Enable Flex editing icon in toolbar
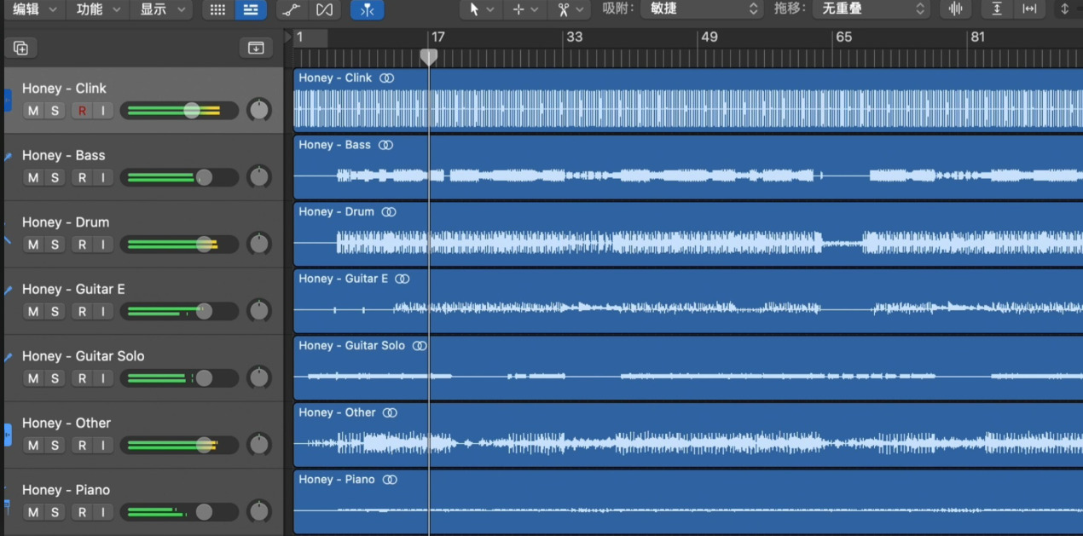This screenshot has width=1083, height=536. [324, 9]
